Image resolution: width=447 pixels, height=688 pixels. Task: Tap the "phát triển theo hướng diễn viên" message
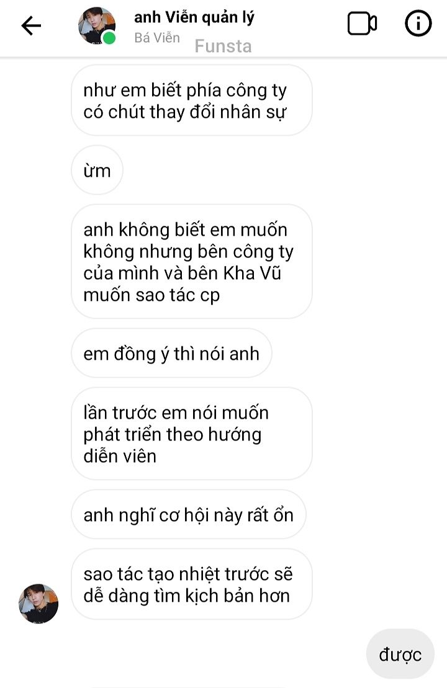click(191, 434)
